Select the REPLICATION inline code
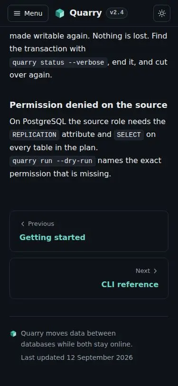 click(x=35, y=135)
